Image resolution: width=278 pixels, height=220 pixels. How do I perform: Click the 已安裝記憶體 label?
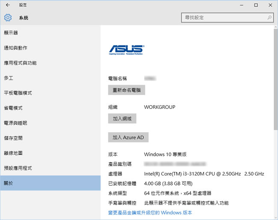122,184
